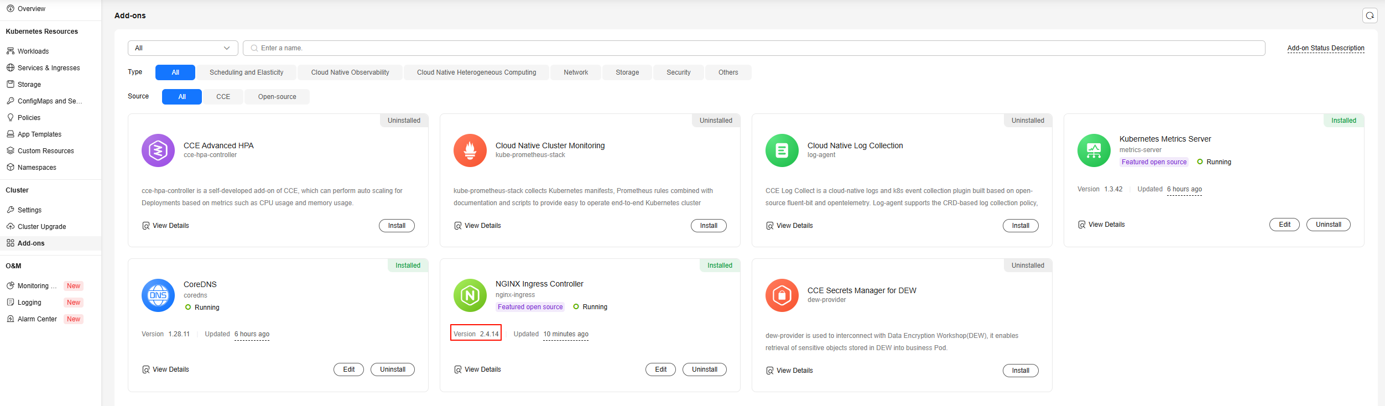
Task: Click the Storage sidebar icon
Action: 10,84
